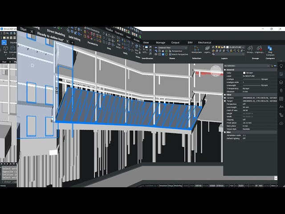Open the status bar options arrow
Screen dimensions: 285x214
277,185
